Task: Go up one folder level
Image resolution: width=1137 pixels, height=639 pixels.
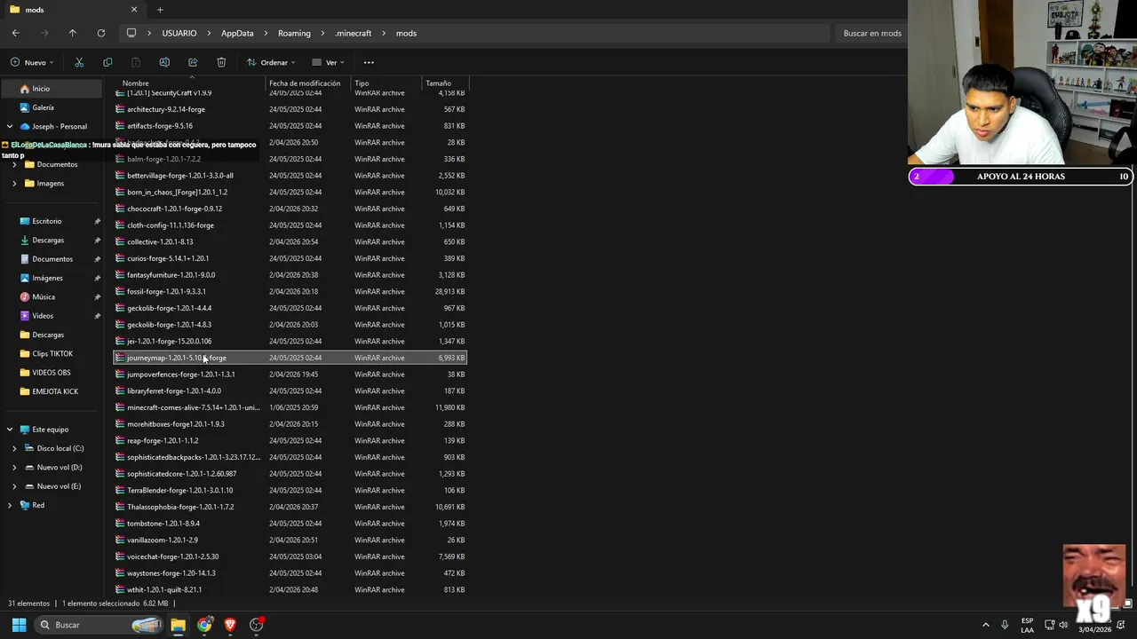Action: 73,33
